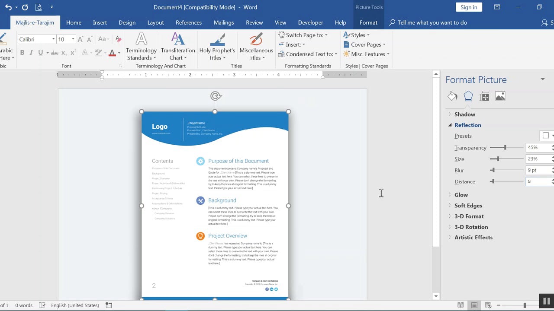Open the Cover Pages dropdown
Viewport: 554px width, 311px height.
365,44
